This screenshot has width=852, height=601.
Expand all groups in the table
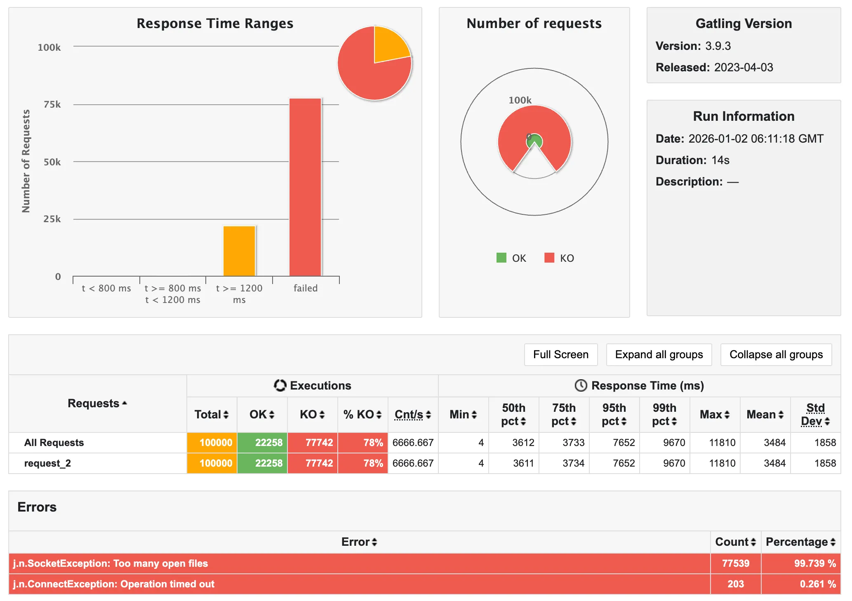click(x=659, y=354)
